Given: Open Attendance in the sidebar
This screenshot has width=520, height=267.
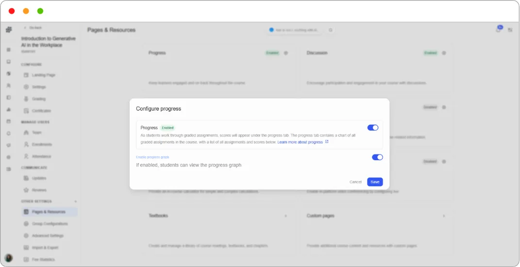Looking at the screenshot, I should (x=50, y=156).
